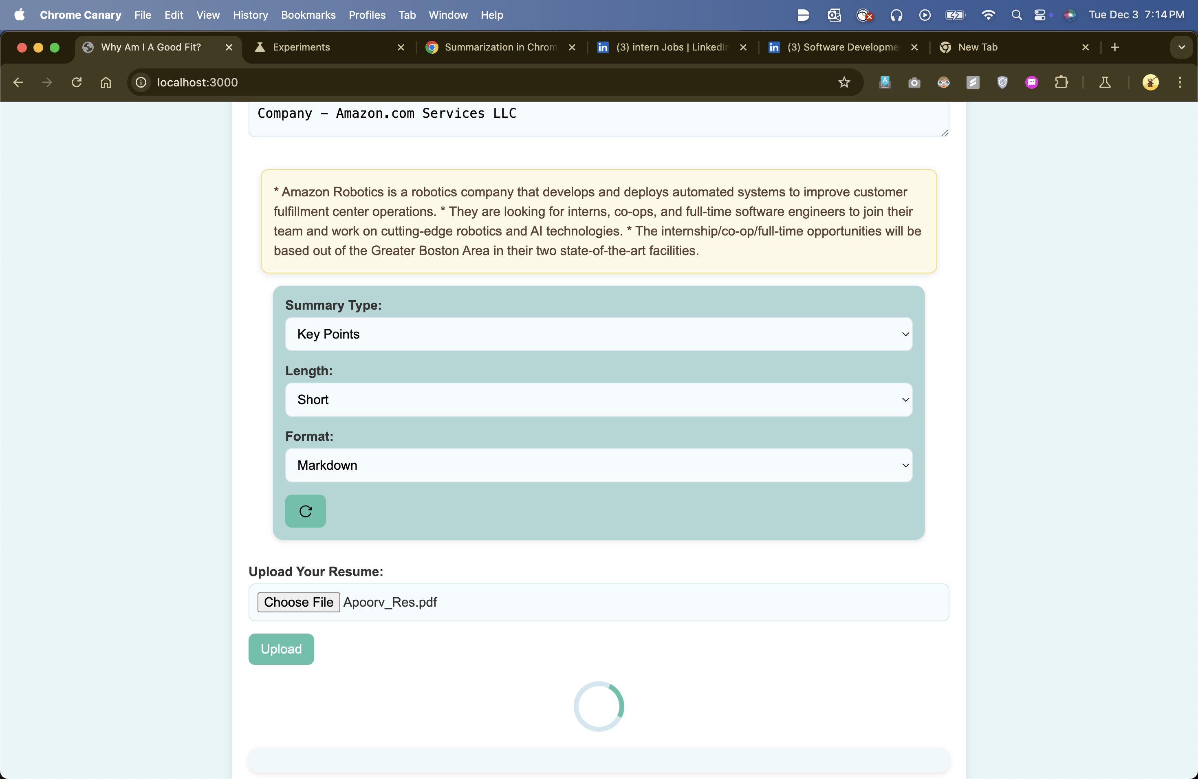Open Chrome three-dot menu

click(x=1180, y=82)
